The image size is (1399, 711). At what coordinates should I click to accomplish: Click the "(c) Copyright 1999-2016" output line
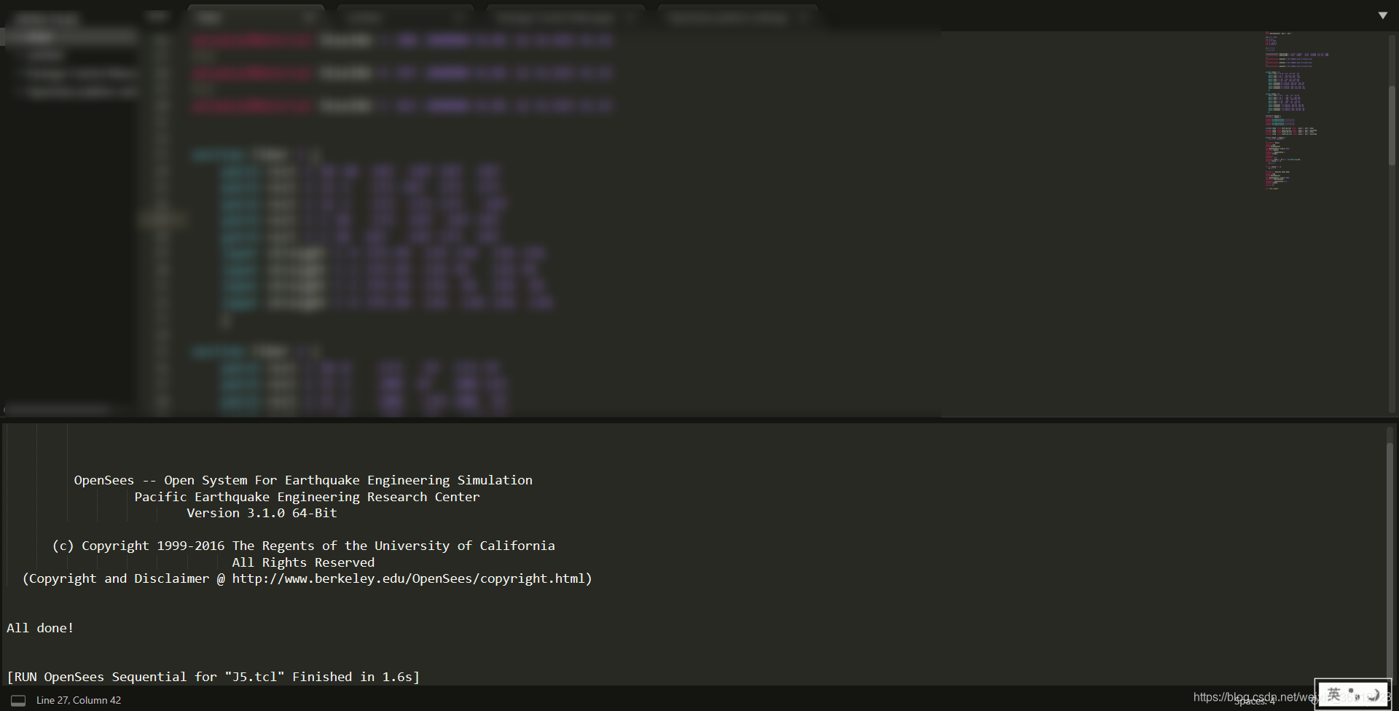point(303,546)
